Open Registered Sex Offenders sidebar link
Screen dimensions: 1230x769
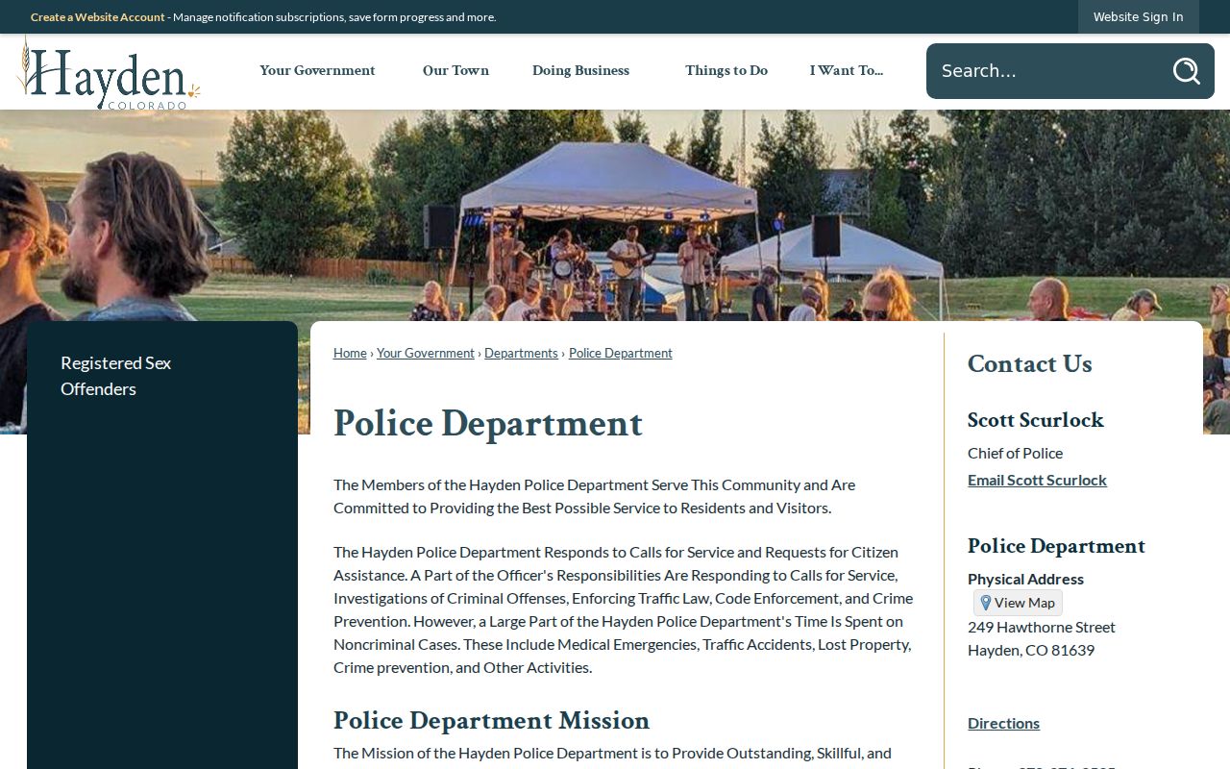click(115, 376)
